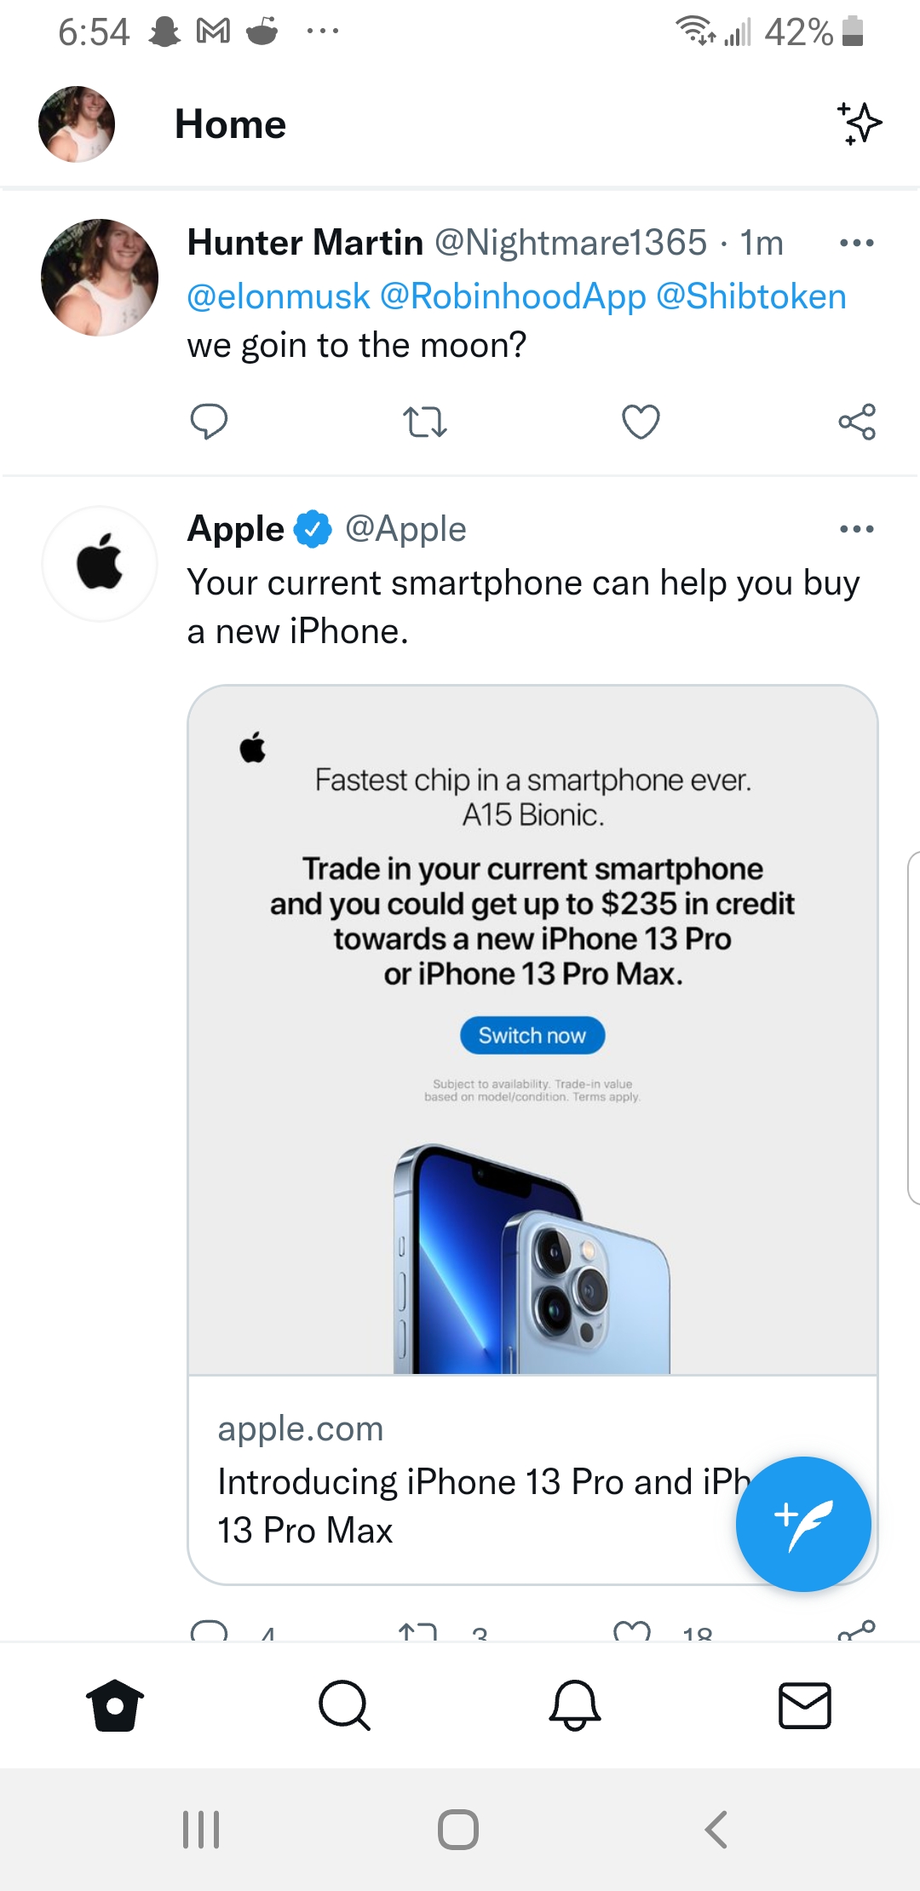Tap the compose new tweet button
Screen dimensions: 920x1891
pos(802,1524)
